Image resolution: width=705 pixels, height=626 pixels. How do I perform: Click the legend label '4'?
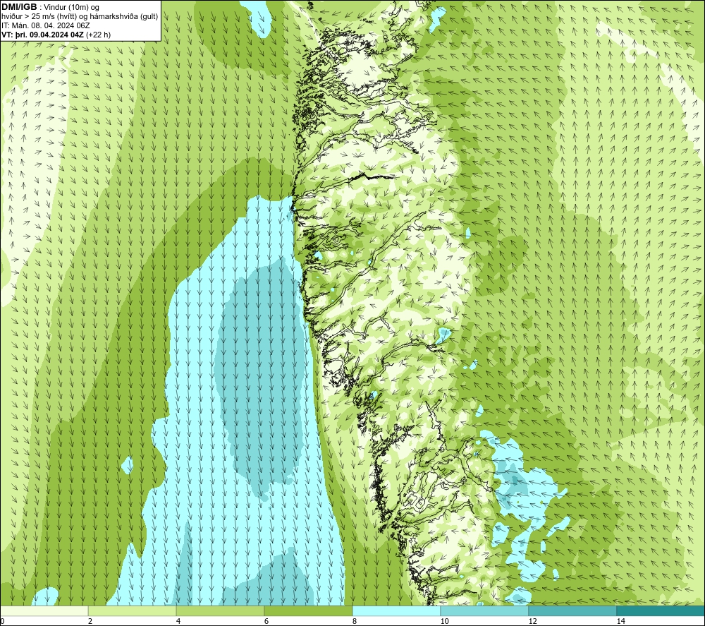pyautogui.click(x=178, y=621)
